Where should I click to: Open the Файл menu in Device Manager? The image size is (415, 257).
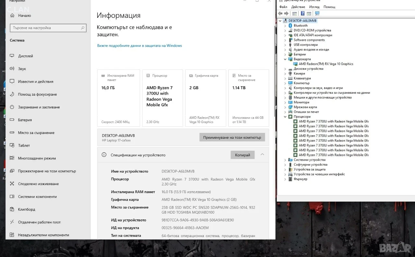click(283, 7)
